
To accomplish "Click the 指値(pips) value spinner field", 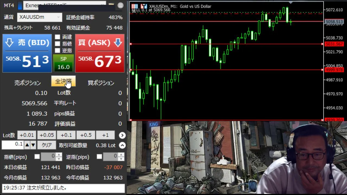I will tap(52, 157).
